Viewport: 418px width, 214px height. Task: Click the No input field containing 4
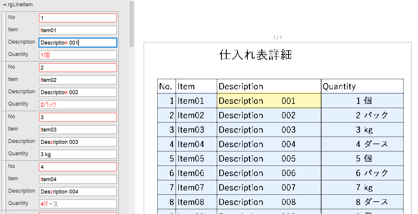tap(78, 167)
